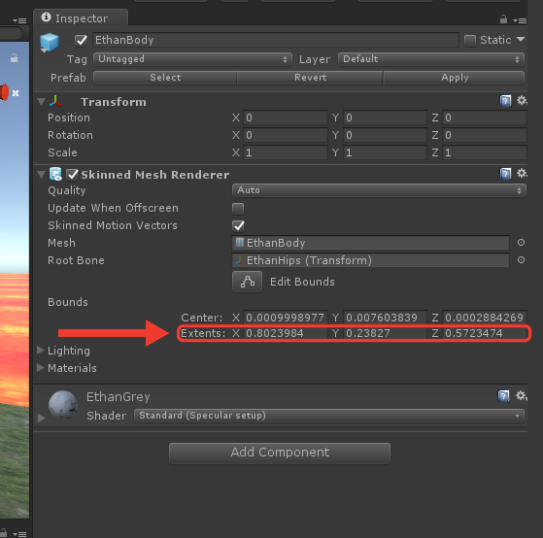The width and height of the screenshot is (543, 538).
Task: Click the scene view lock icon
Action: tap(14, 58)
